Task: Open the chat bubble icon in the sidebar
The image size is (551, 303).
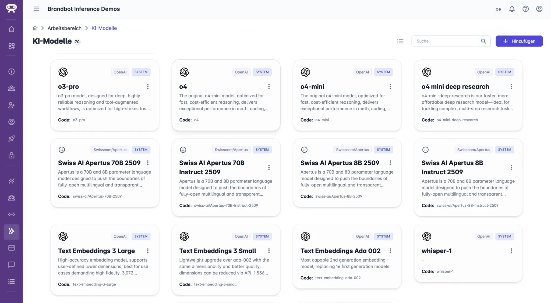Action: pos(11,265)
